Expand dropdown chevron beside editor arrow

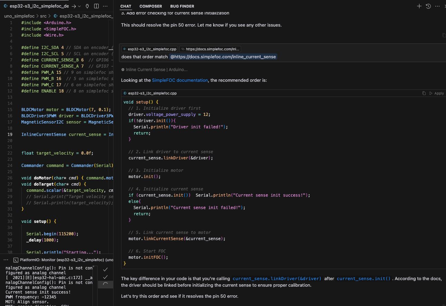click(x=79, y=6)
